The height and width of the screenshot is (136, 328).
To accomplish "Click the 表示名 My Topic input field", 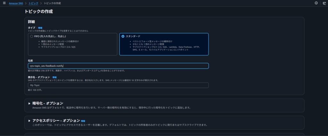I will (x=118, y=85).
